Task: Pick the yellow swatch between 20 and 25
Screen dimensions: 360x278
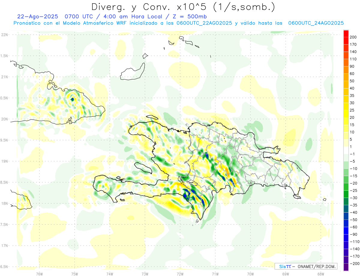Action: coord(346,114)
